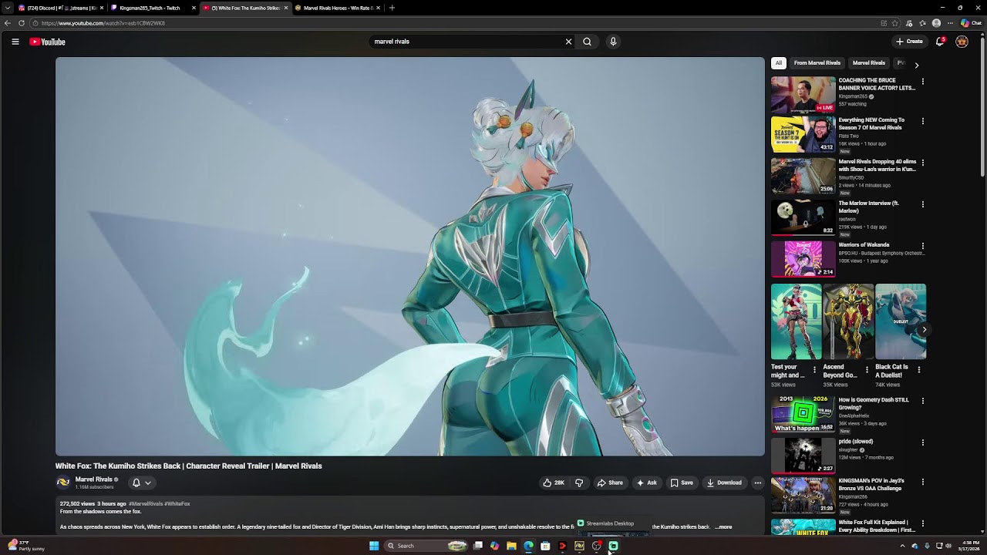This screenshot has width=987, height=555.
Task: Click the search magnifier button
Action: [x=587, y=42]
